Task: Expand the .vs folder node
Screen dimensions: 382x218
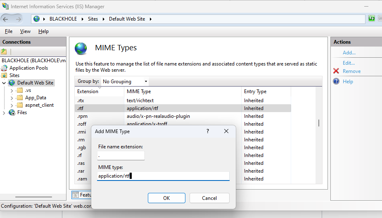Action: [x=12, y=91]
